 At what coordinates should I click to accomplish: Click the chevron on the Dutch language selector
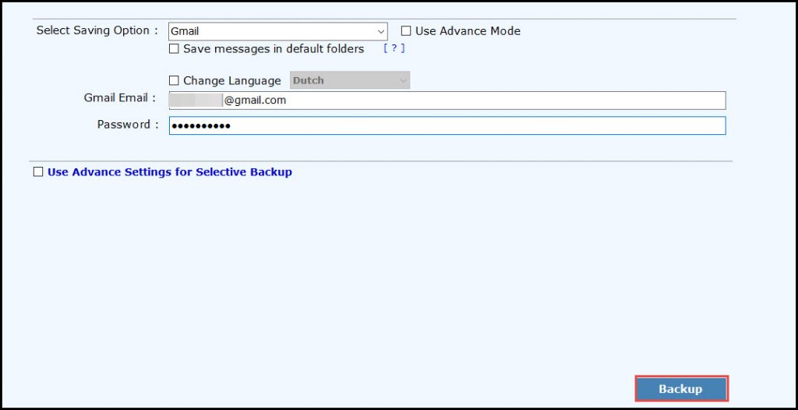[403, 80]
